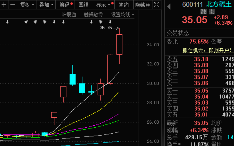Click the 港 Hong Kong connect badge
This screenshot has width=234, height=146.
[x=212, y=12]
